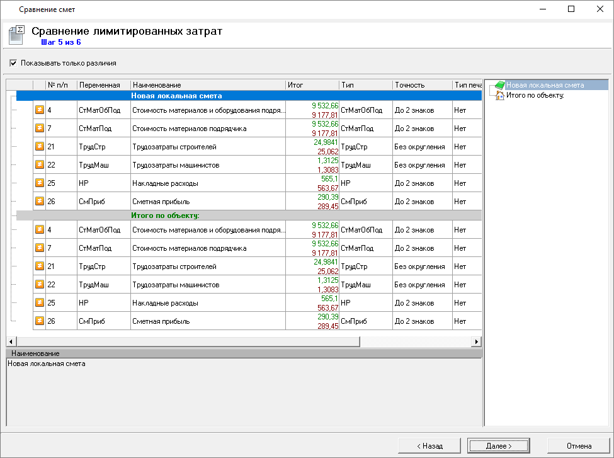Select Новая локальная смета in the right tree
Screen dimensions: 614x458
pos(545,85)
